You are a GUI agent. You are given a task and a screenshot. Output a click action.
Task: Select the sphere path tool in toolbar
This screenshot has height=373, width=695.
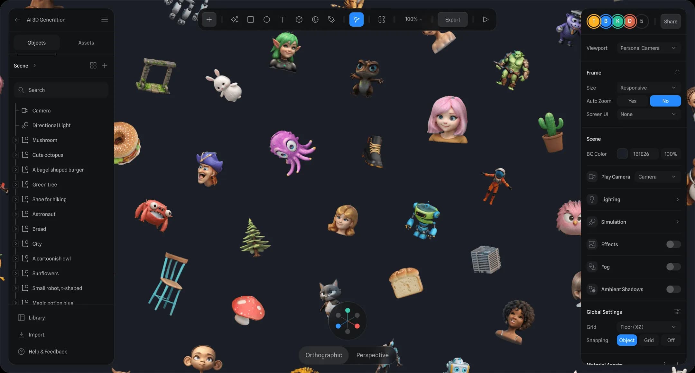click(315, 20)
